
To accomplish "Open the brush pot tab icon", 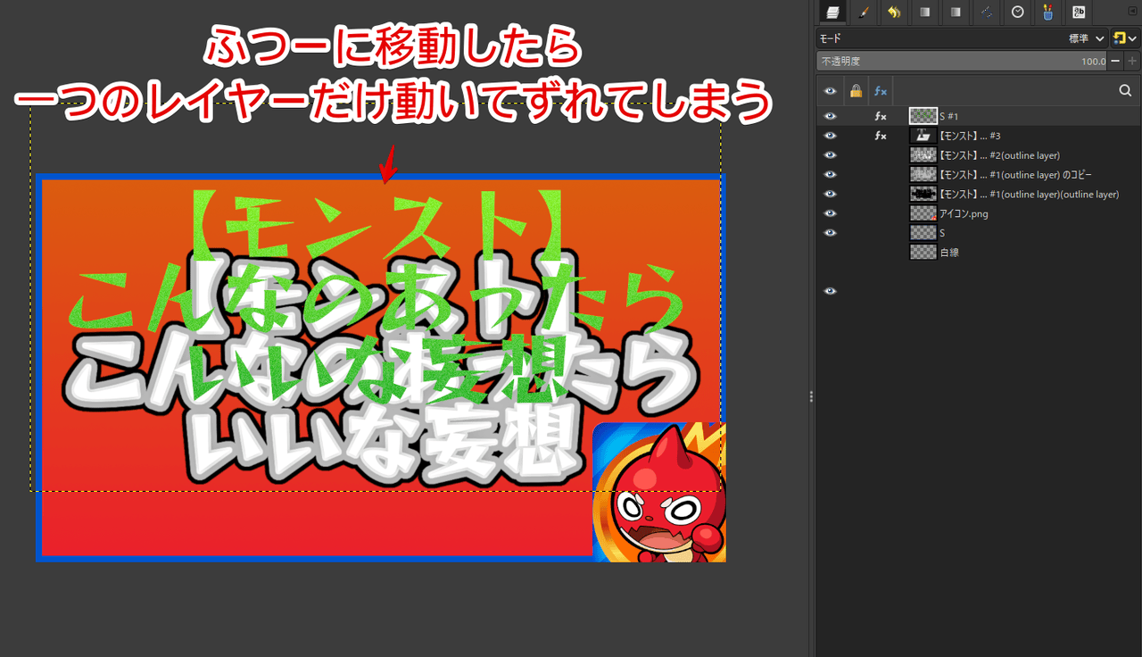I will (1047, 12).
